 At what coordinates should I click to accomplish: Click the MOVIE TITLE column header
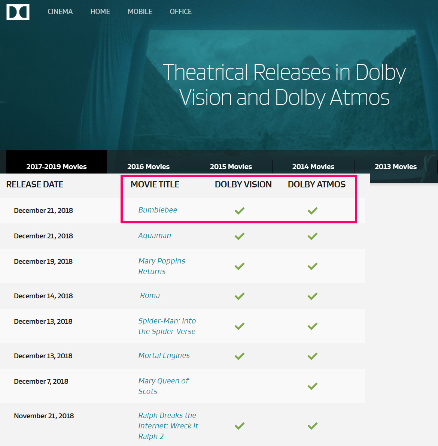click(155, 184)
